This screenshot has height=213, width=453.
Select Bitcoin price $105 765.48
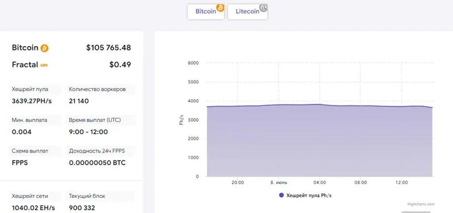click(x=109, y=48)
